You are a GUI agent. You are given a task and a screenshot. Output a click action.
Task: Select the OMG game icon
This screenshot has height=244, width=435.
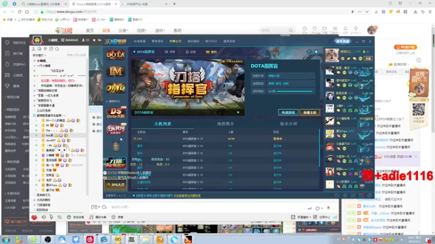click(116, 88)
